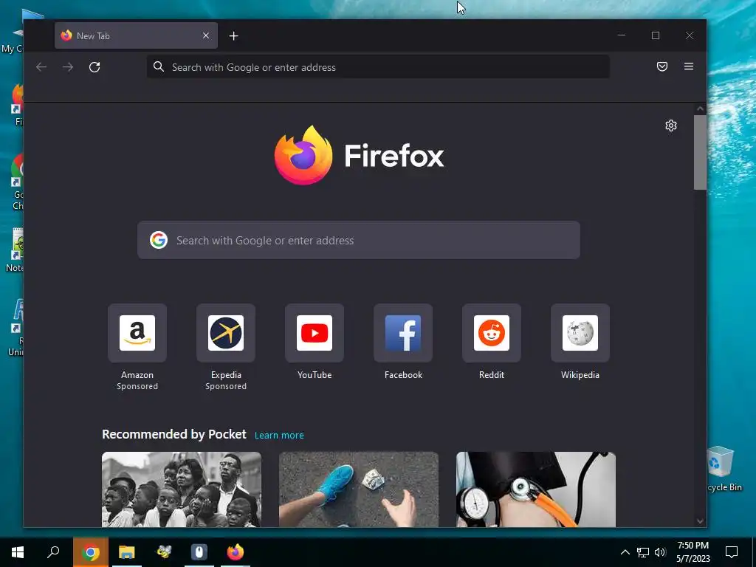Click the Pocket Learn more link

[279, 436]
